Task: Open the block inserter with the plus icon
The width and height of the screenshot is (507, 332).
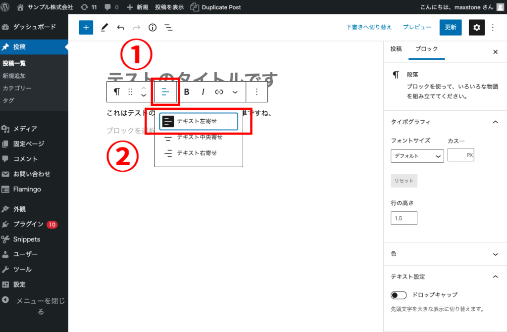Action: pyautogui.click(x=85, y=27)
